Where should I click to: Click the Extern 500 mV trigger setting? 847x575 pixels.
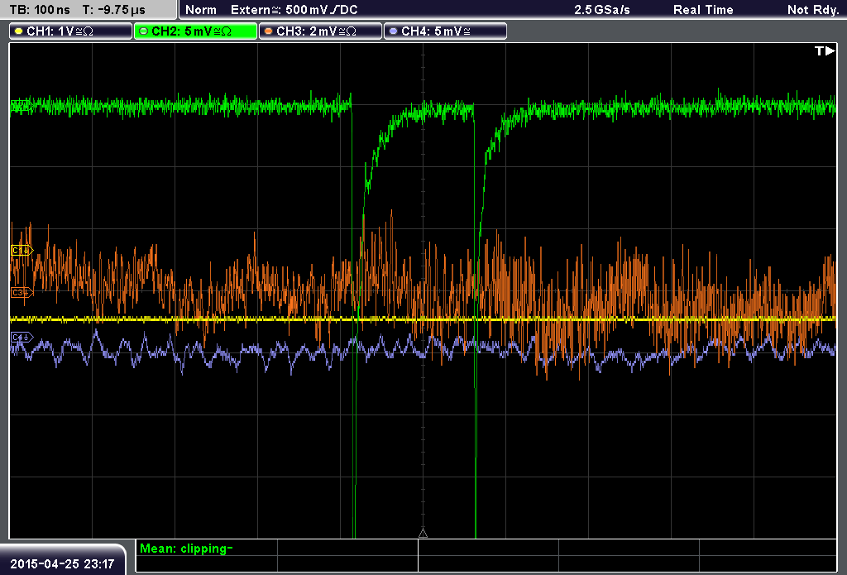tap(294, 10)
